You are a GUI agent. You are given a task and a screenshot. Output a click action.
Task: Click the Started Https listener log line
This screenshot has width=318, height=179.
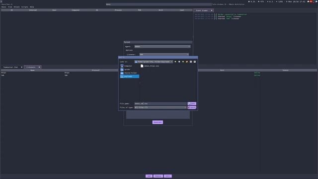[218, 16]
